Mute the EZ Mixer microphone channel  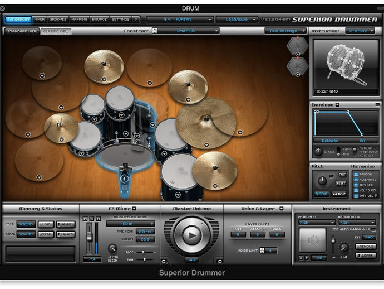click(98, 219)
